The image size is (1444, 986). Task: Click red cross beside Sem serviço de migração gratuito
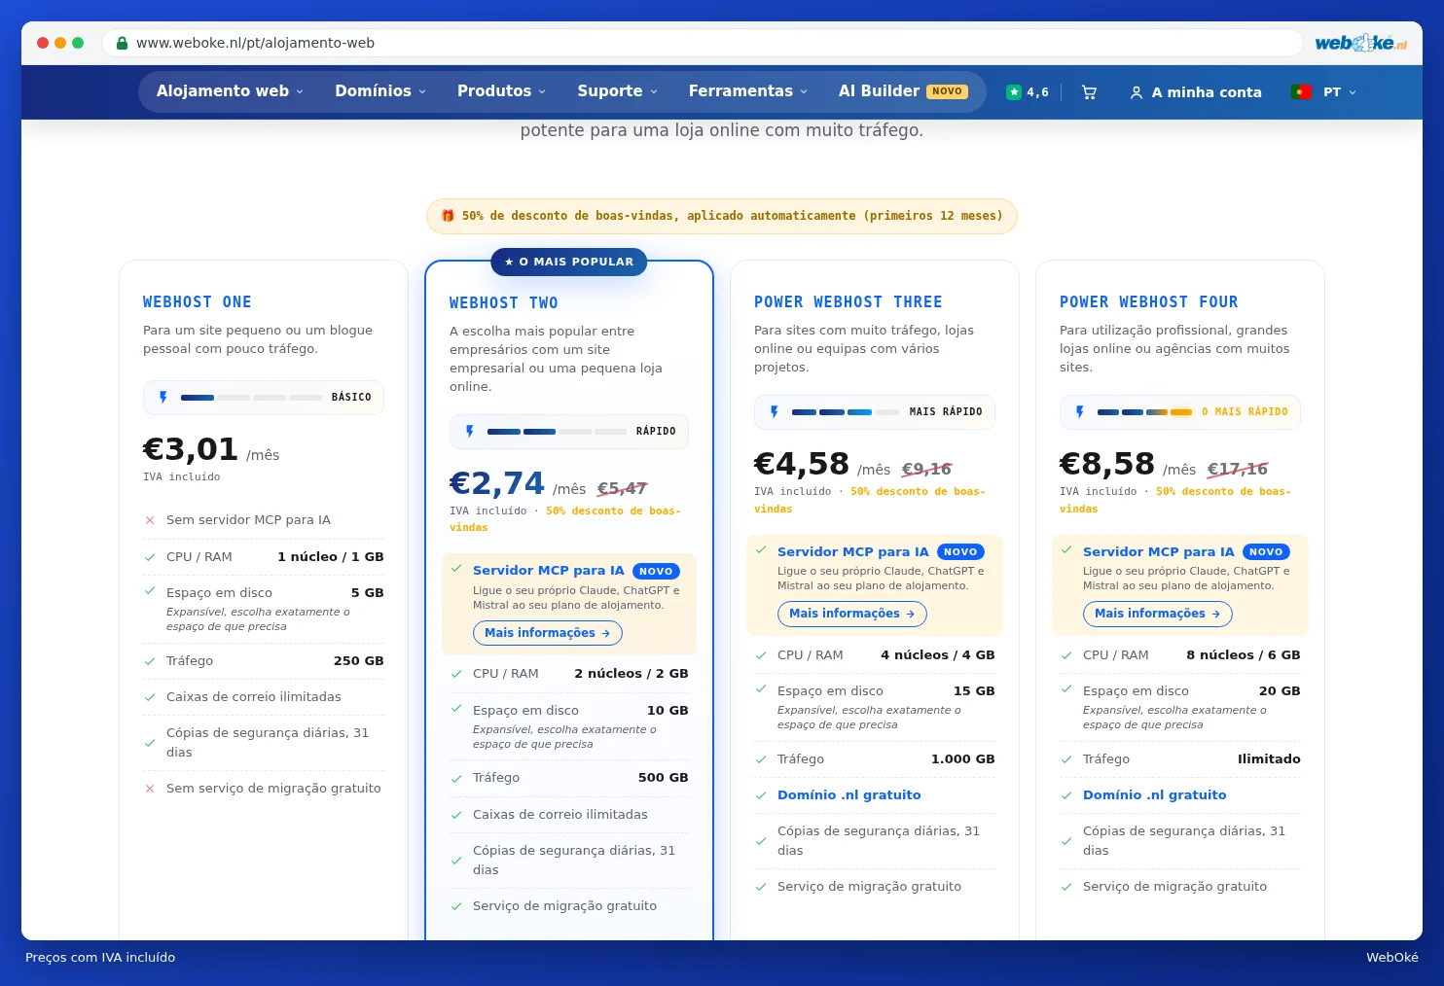tap(150, 789)
